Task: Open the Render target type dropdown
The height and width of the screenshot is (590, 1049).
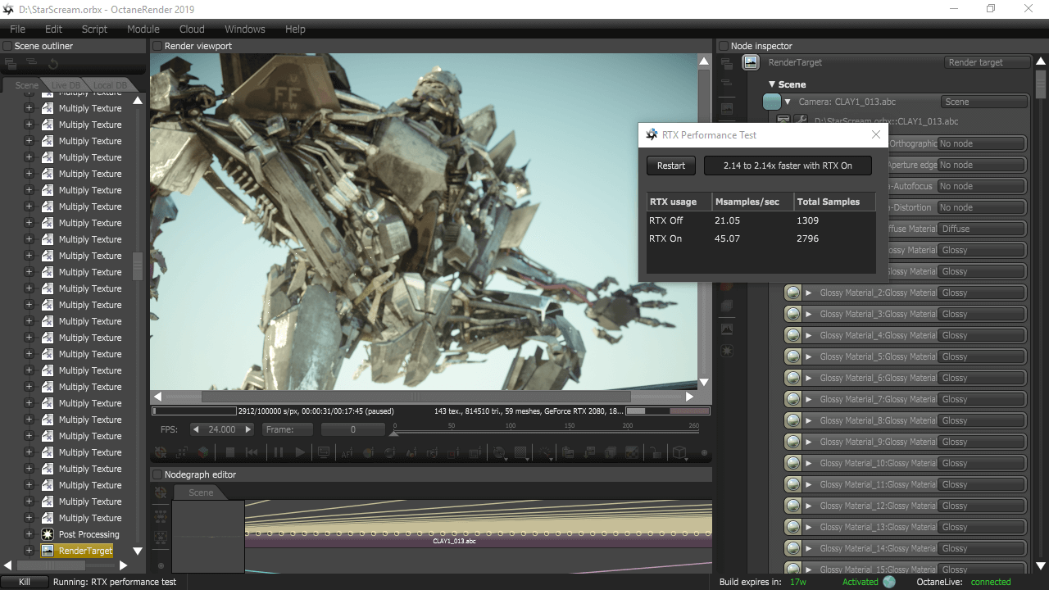Action: (x=987, y=62)
